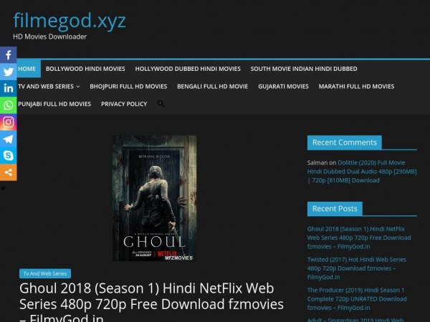Share via the WhatsApp icon
Viewport: 430px width, 322px height.
coord(8,105)
